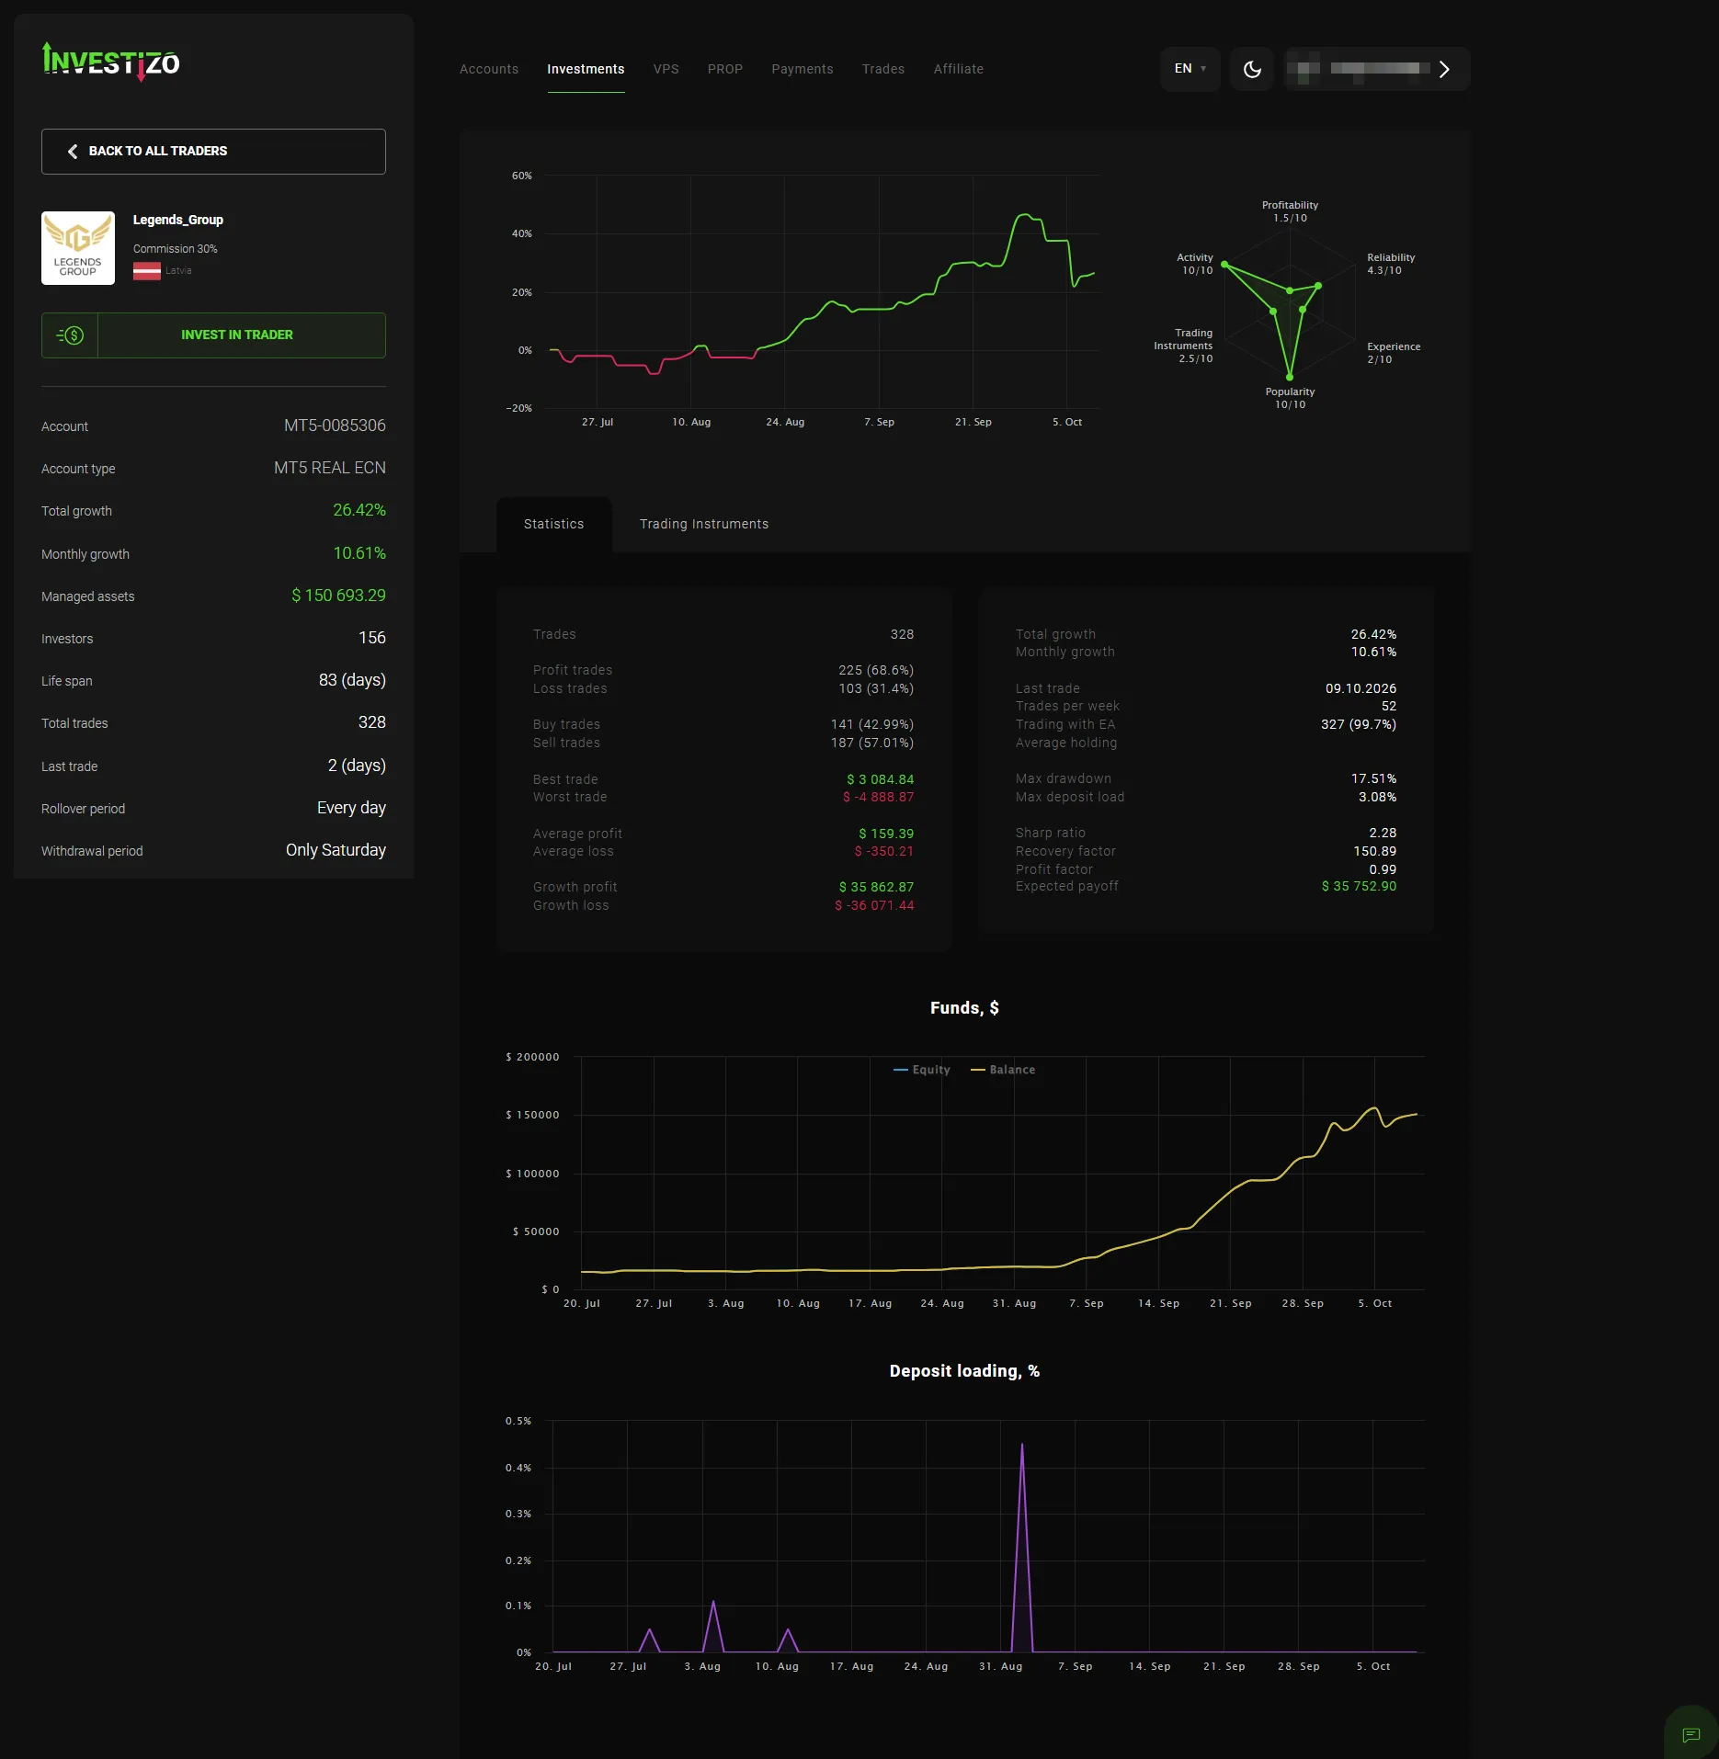Viewport: 1719px width, 1759px height.
Task: Click Reliability 4.3/10 radar label
Action: [1391, 264]
